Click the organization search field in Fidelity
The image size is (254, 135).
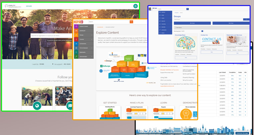51,36
